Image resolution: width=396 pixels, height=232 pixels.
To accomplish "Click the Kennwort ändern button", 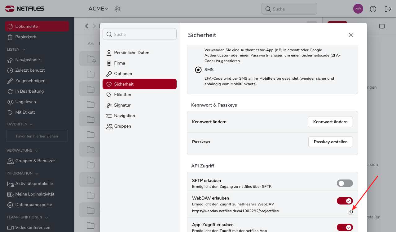I will pyautogui.click(x=330, y=122).
